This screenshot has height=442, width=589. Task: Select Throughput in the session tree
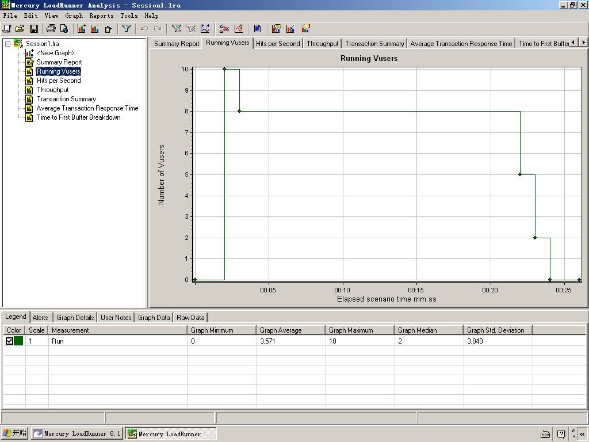coord(52,90)
